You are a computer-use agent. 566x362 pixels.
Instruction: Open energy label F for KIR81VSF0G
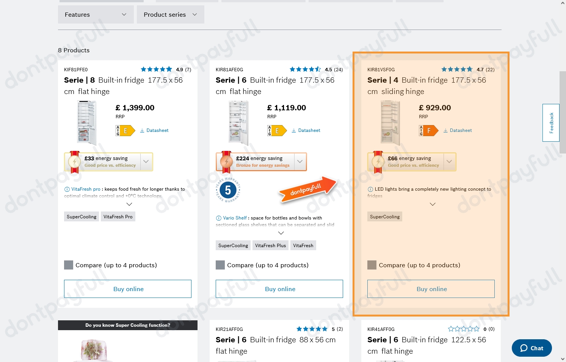click(x=429, y=130)
